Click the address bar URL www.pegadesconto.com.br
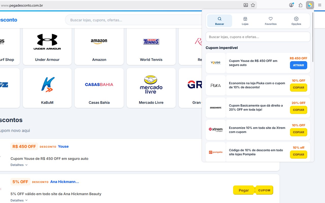 (22, 5)
